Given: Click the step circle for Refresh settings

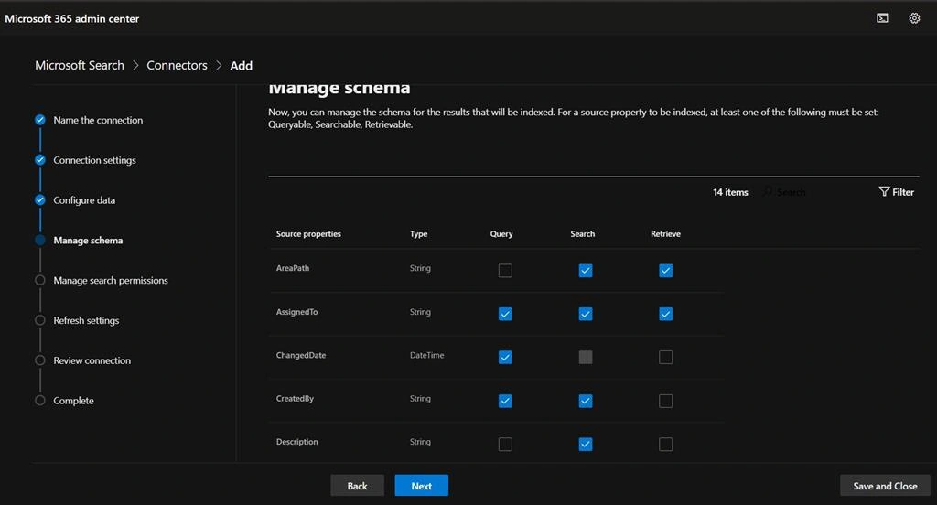Looking at the screenshot, I should (40, 319).
